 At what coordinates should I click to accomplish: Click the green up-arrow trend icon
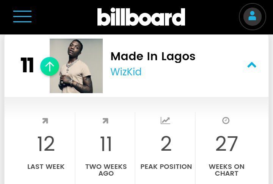coord(50,66)
